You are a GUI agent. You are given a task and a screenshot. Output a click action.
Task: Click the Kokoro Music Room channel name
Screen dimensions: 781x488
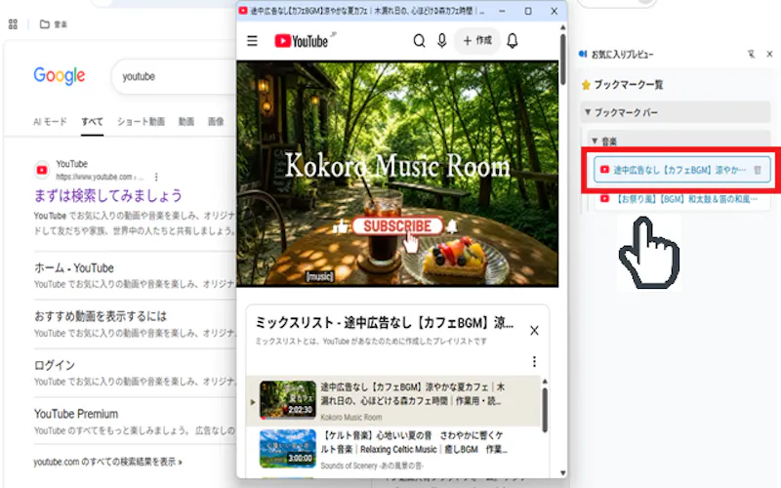(351, 418)
